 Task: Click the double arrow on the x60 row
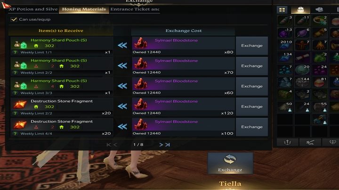pos(122,86)
